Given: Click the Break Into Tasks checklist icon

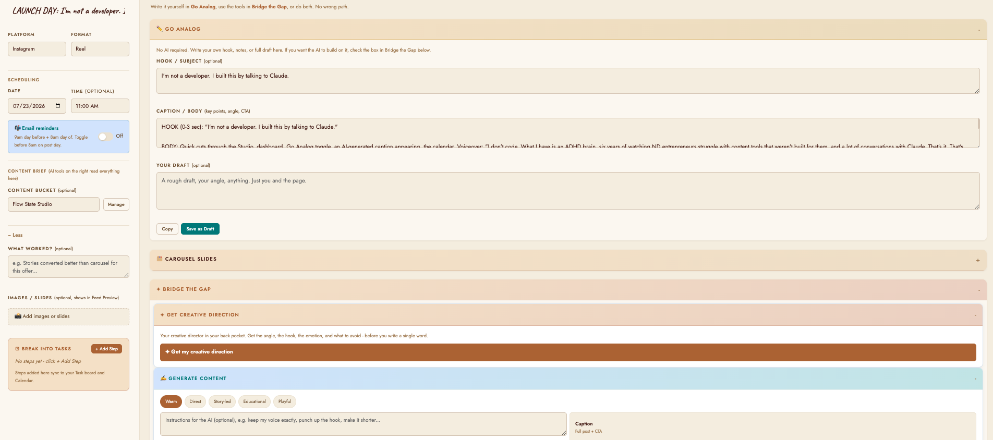Looking at the screenshot, I should [17, 349].
